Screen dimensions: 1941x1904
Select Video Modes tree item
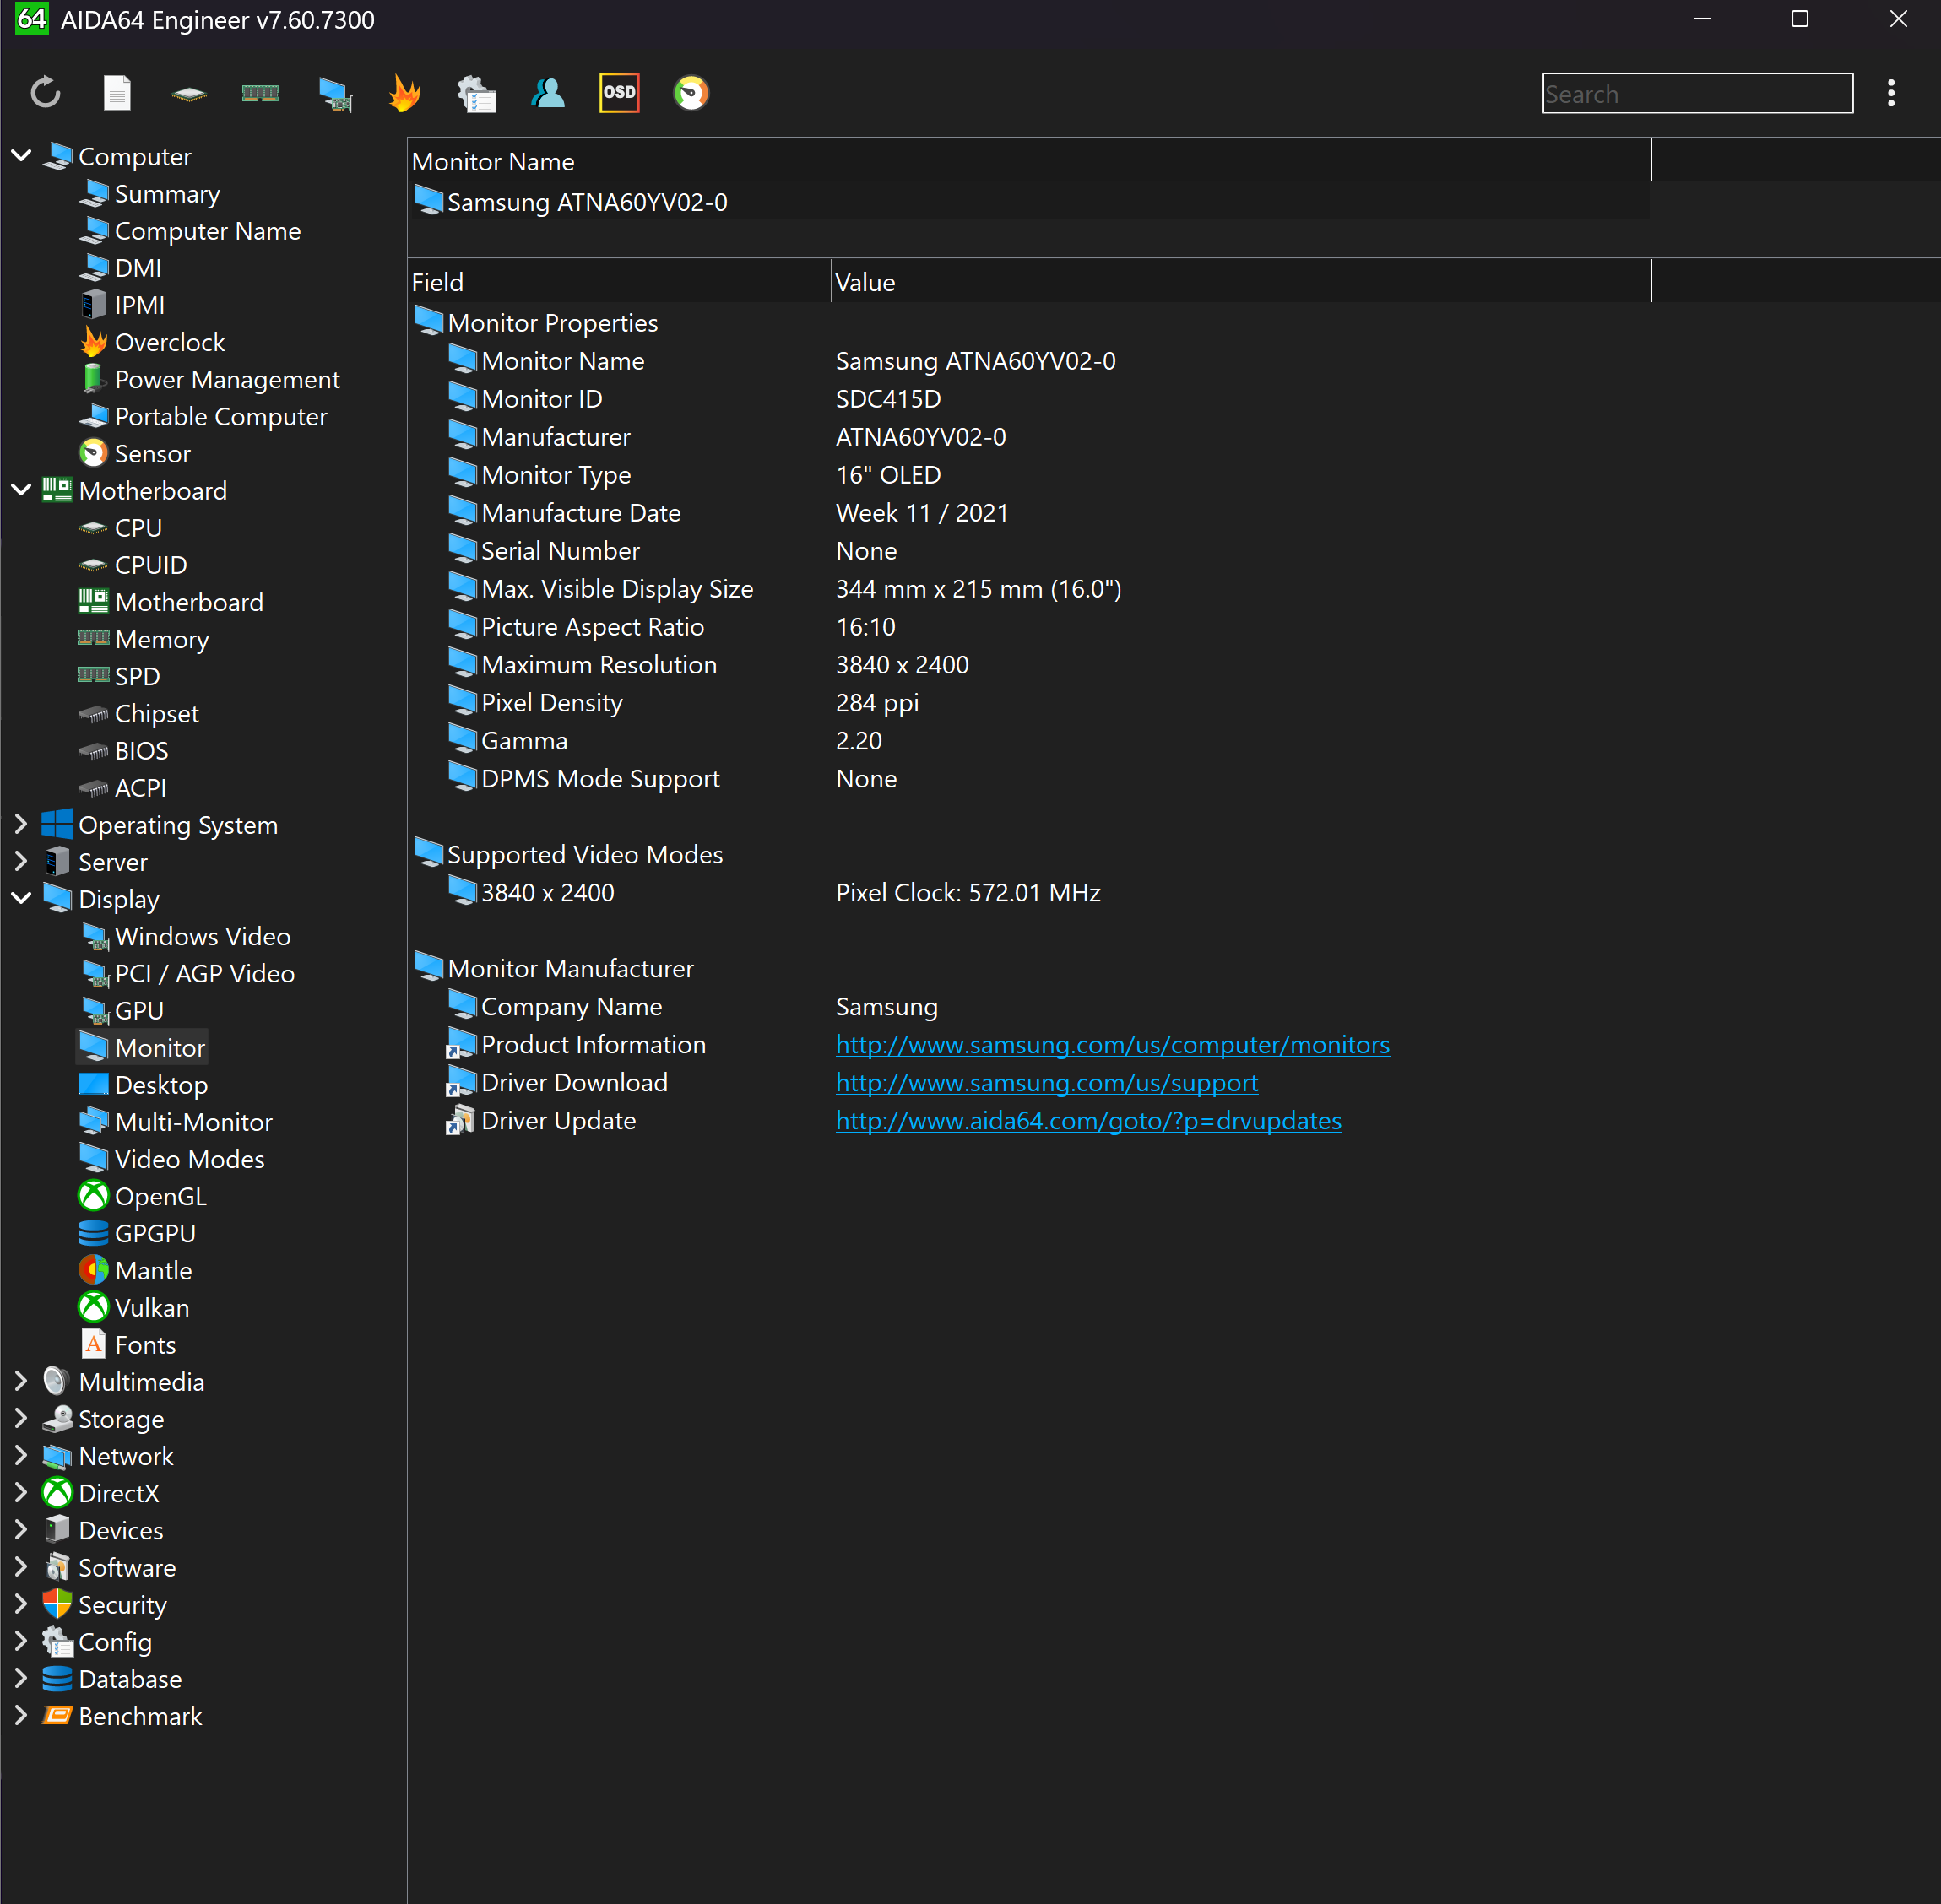click(189, 1158)
